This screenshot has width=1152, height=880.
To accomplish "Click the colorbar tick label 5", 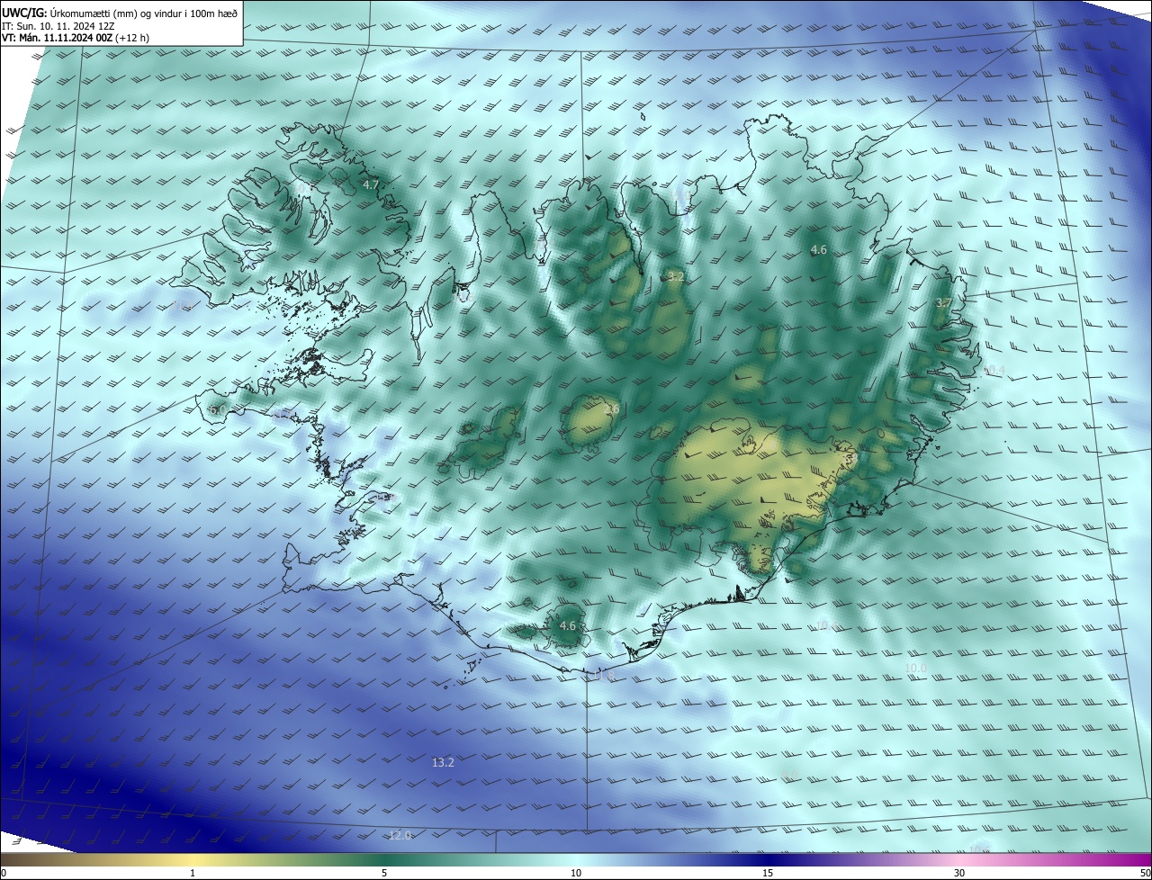I will click(384, 873).
